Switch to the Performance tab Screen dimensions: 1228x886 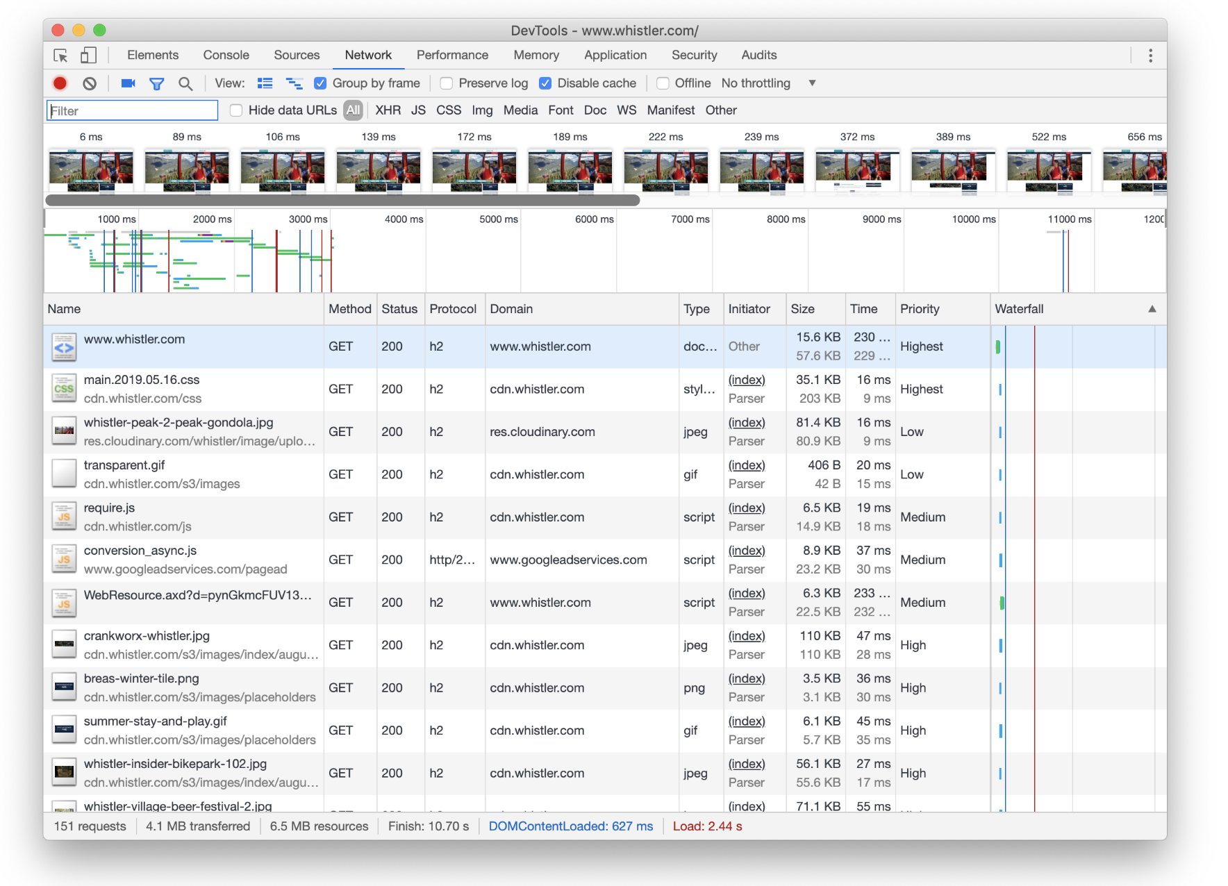(452, 55)
